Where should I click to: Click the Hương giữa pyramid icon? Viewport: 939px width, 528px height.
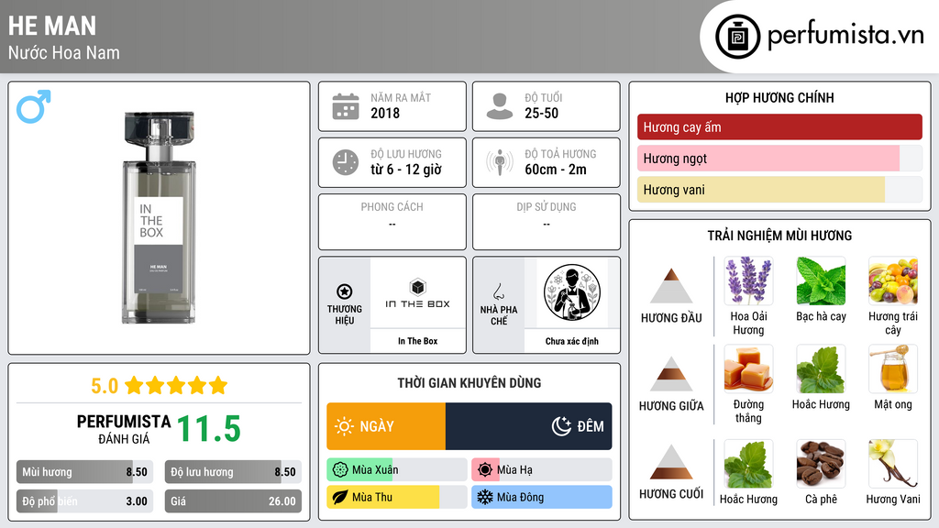pyautogui.click(x=671, y=374)
